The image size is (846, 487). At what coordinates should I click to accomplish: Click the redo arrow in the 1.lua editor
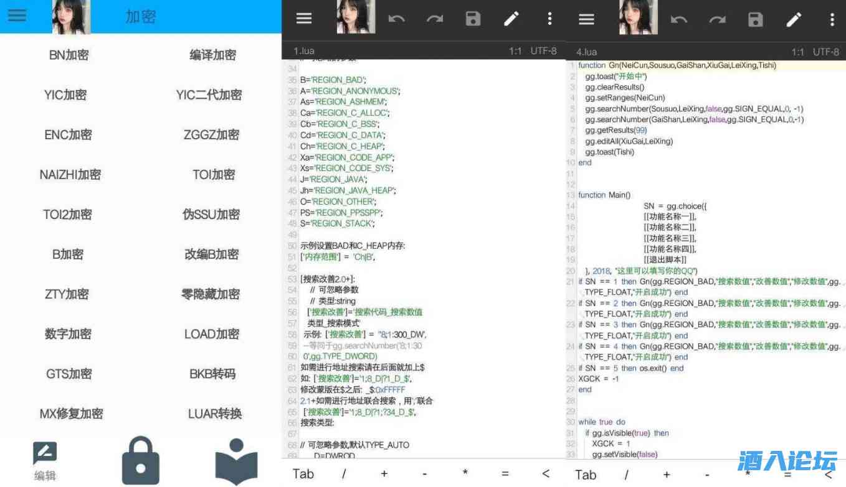(435, 19)
